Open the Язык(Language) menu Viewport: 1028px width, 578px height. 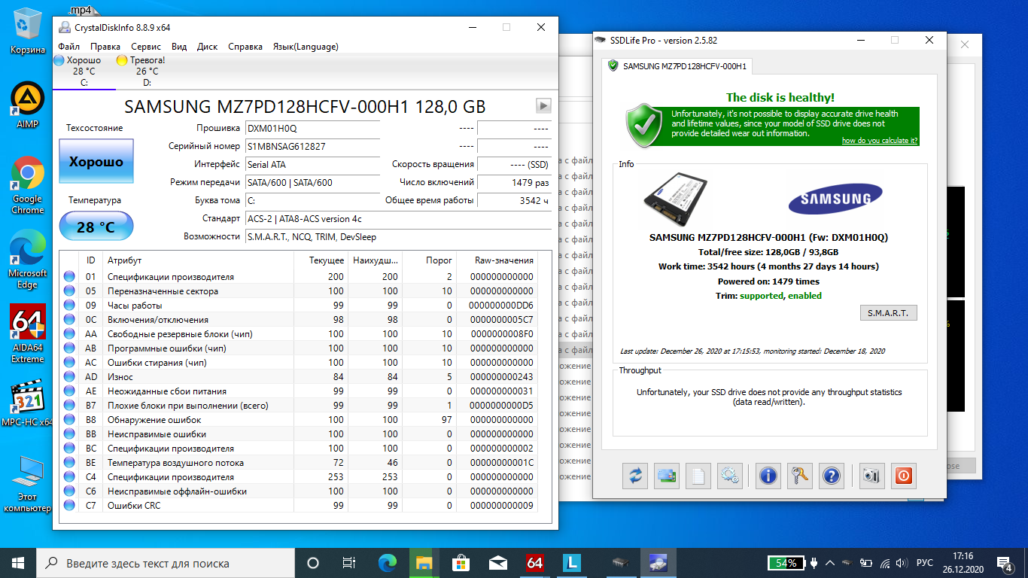306,47
